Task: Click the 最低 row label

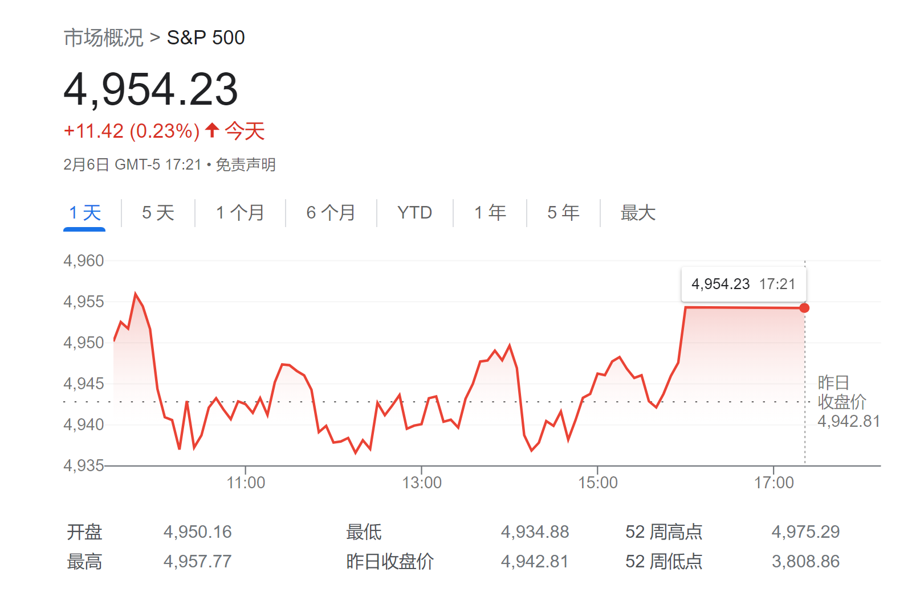Action: 364,532
